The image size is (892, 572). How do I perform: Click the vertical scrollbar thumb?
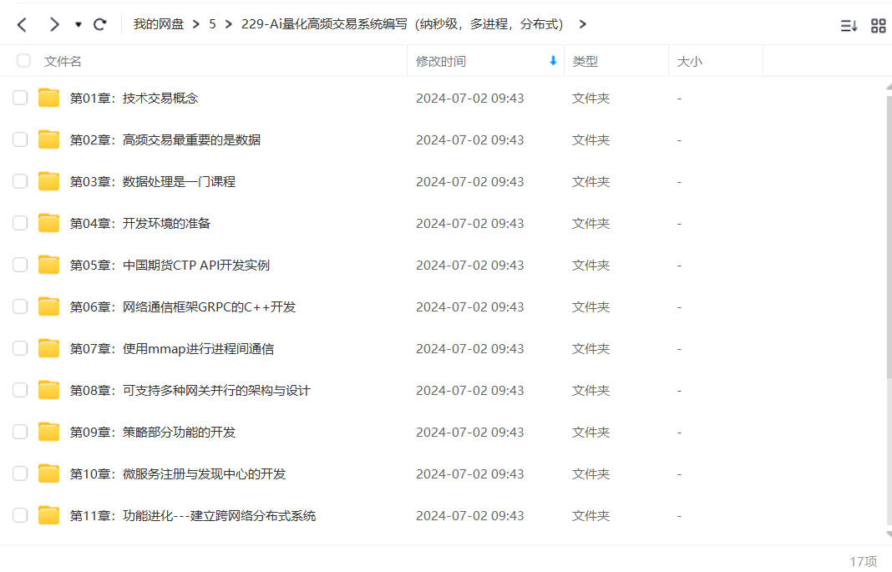[889, 236]
